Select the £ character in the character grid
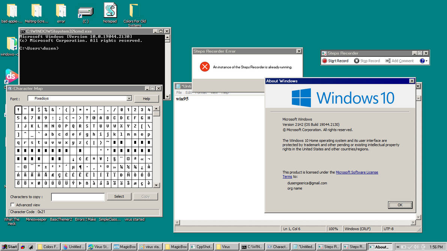Viewport: 447px width, 251px height. pyautogui.click(x=87, y=159)
